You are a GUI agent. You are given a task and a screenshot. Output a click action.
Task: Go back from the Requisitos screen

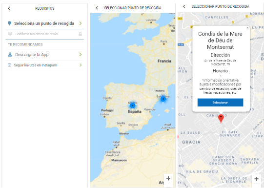coord(9,8)
